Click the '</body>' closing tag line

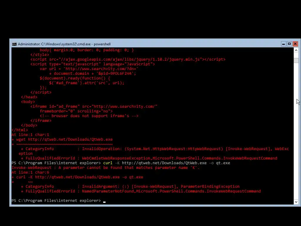click(x=29, y=125)
